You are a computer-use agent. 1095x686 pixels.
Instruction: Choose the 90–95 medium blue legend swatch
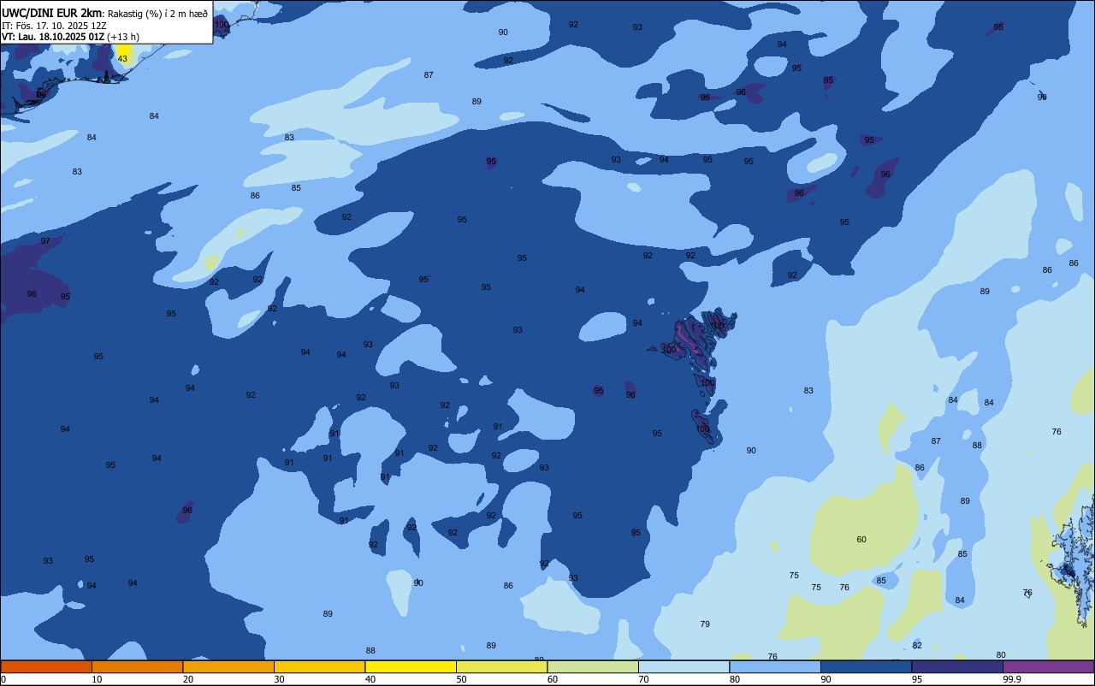click(866, 666)
